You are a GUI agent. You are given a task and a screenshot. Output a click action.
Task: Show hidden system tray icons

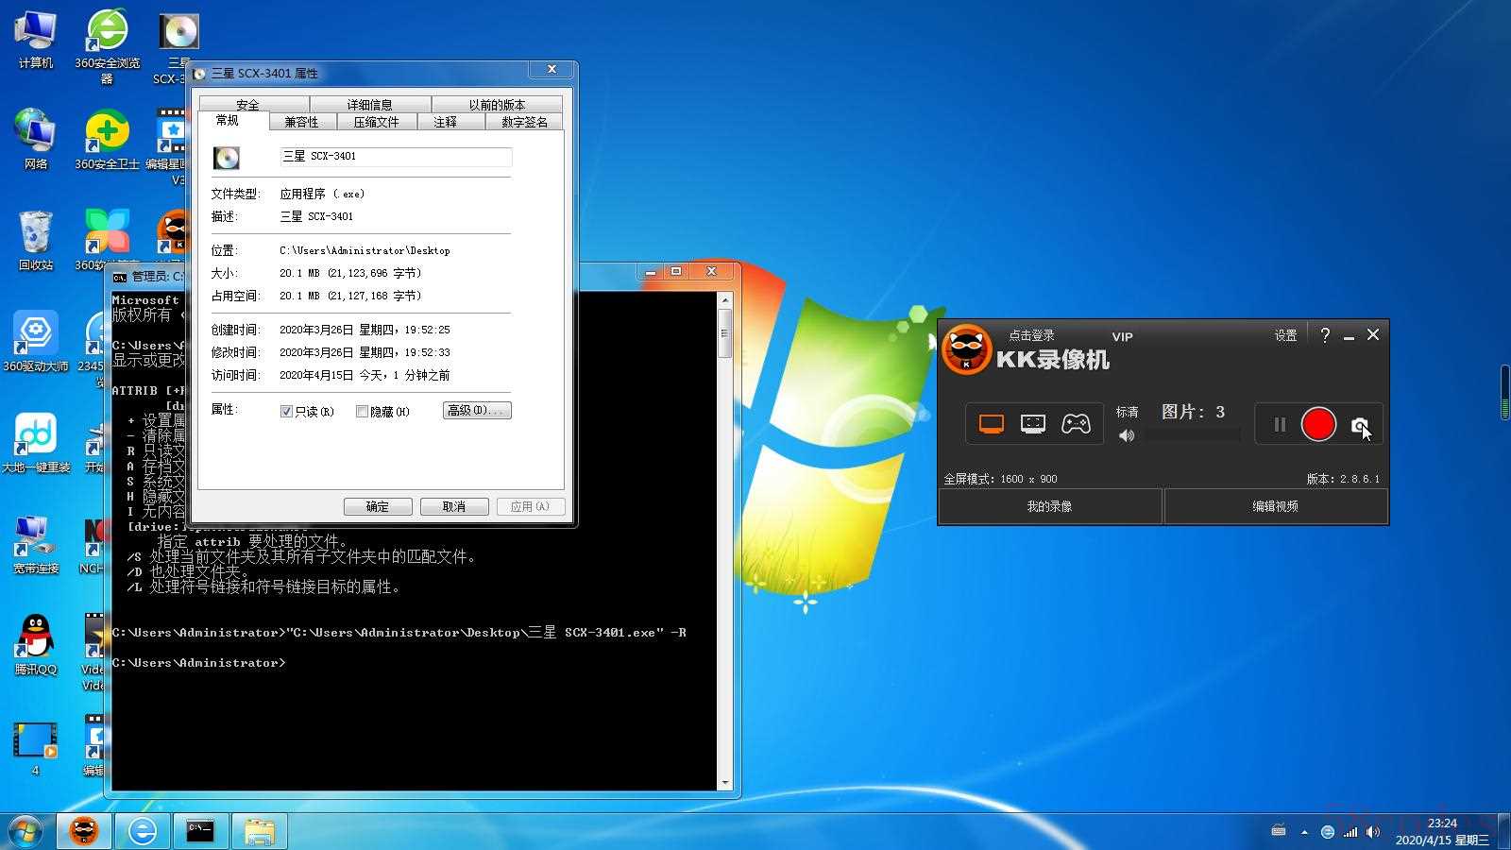point(1304,832)
